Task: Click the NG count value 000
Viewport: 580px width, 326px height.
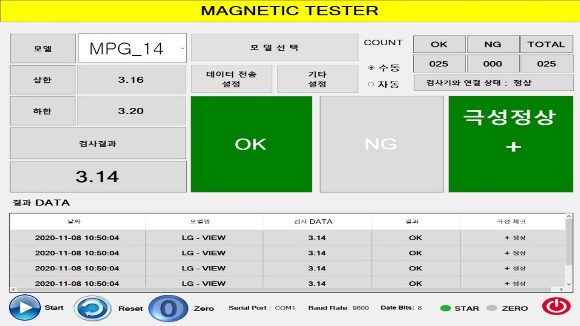Action: (x=493, y=64)
